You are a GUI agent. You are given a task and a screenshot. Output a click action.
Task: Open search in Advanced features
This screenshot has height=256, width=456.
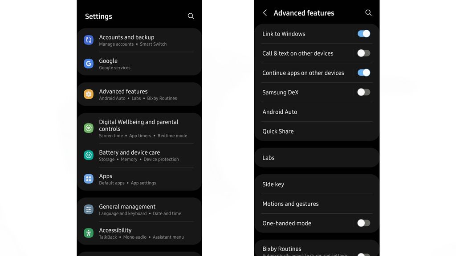pyautogui.click(x=368, y=13)
